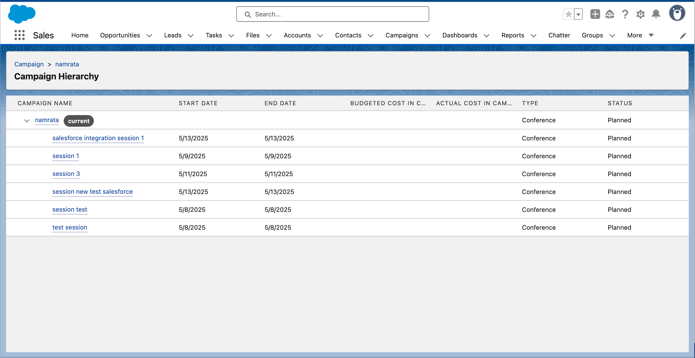Click the Campaign breadcrumb link
The width and height of the screenshot is (695, 358).
pyautogui.click(x=29, y=64)
